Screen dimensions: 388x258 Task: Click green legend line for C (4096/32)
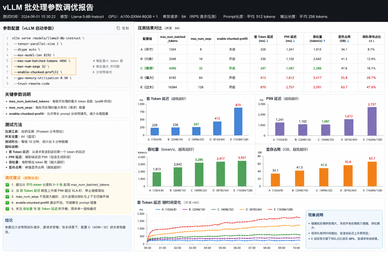(213, 209)
